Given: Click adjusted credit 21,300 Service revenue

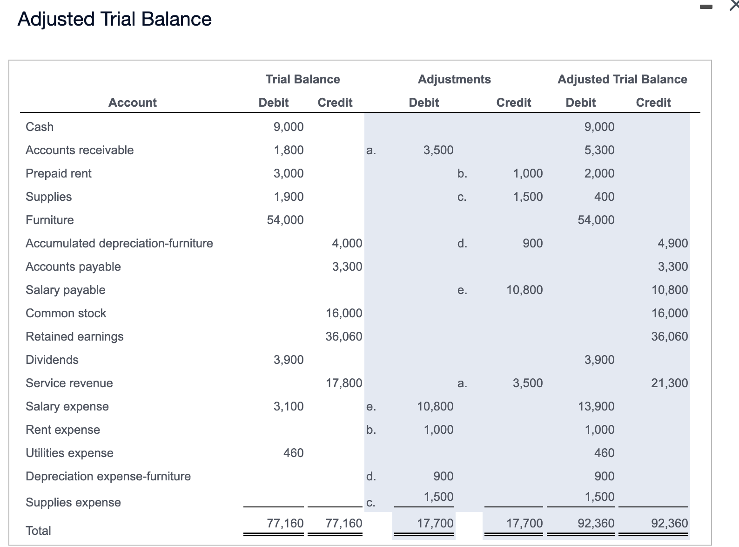Looking at the screenshot, I should tap(670, 383).
